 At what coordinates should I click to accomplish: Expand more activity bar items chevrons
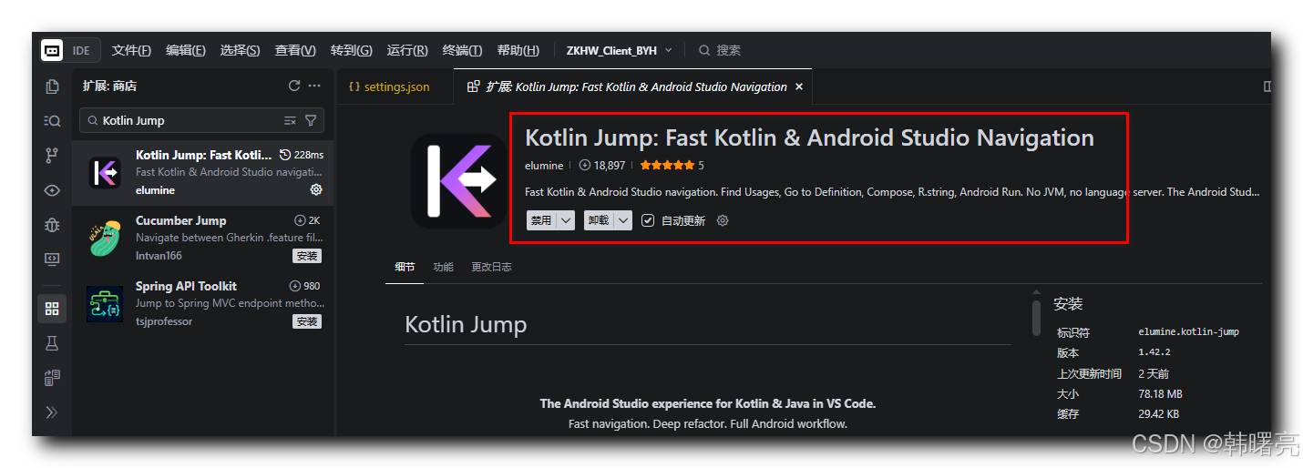pyautogui.click(x=52, y=412)
